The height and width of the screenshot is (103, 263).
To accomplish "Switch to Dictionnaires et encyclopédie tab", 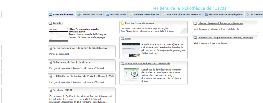I will click(224, 15).
